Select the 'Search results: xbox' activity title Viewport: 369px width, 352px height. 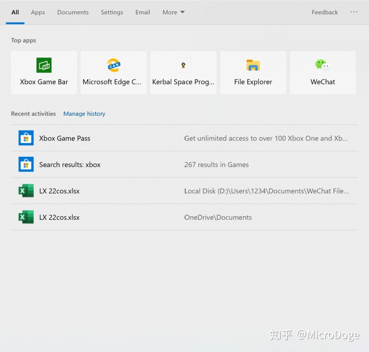click(70, 164)
